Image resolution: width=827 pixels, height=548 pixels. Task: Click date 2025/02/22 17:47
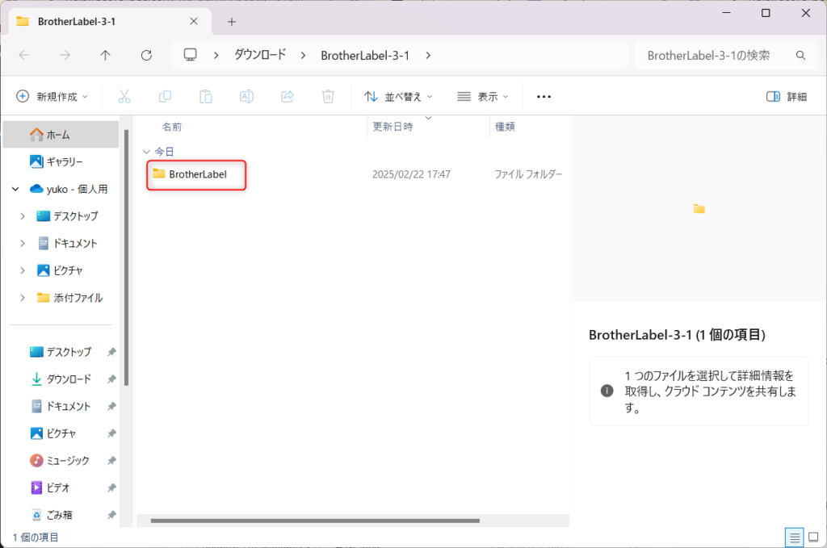411,174
